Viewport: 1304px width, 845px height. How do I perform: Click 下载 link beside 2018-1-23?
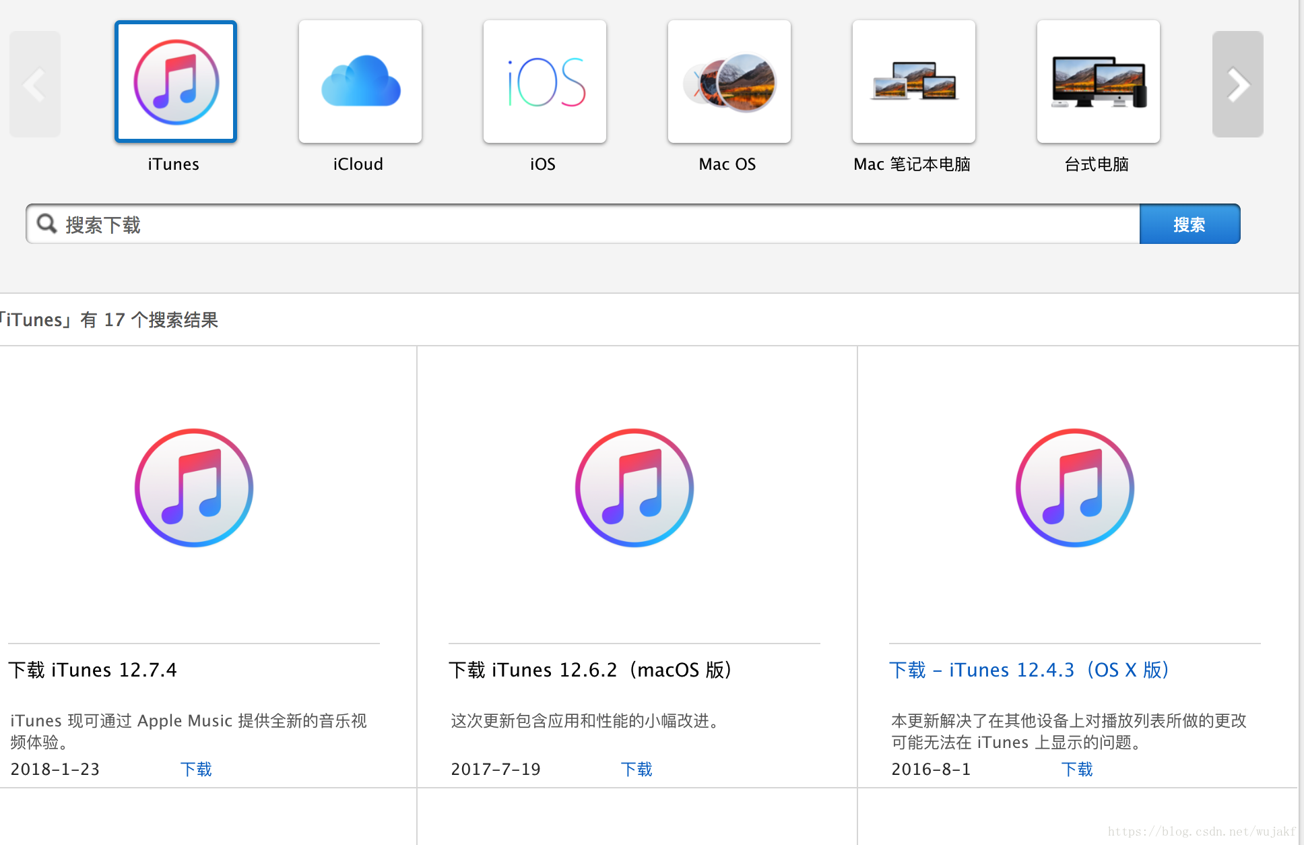(x=196, y=769)
